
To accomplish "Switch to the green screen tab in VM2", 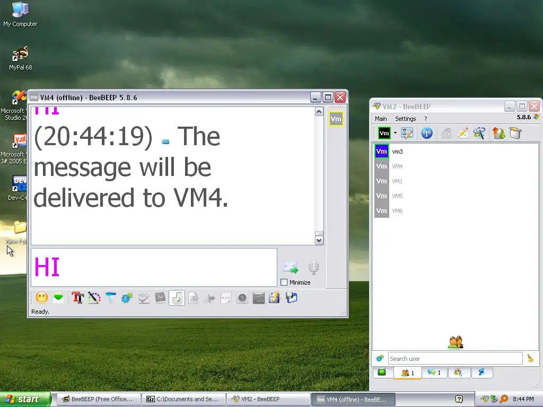I will pyautogui.click(x=382, y=373).
